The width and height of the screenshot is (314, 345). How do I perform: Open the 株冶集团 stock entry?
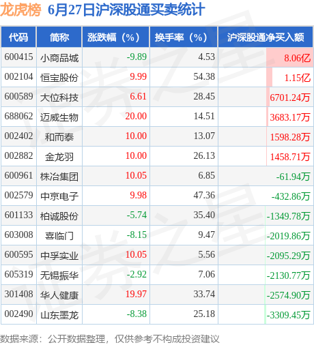(59, 177)
